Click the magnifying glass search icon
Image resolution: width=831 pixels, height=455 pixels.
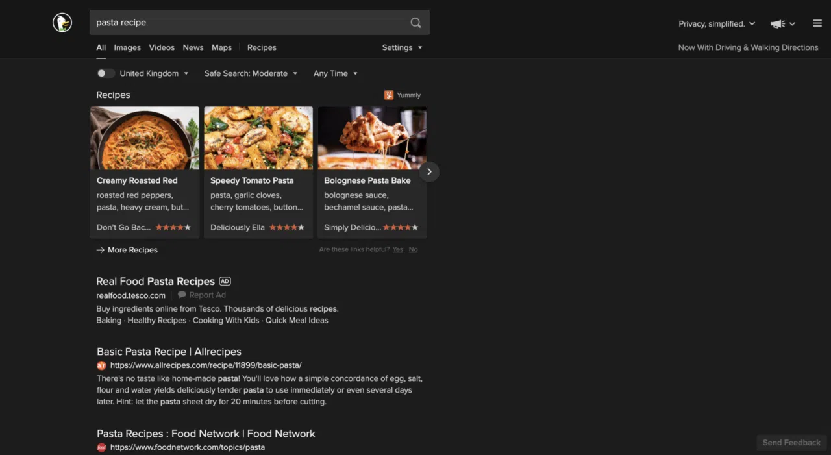(x=415, y=23)
